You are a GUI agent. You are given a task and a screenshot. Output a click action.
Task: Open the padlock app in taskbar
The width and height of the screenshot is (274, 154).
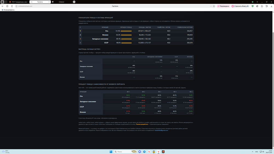click(x=154, y=152)
